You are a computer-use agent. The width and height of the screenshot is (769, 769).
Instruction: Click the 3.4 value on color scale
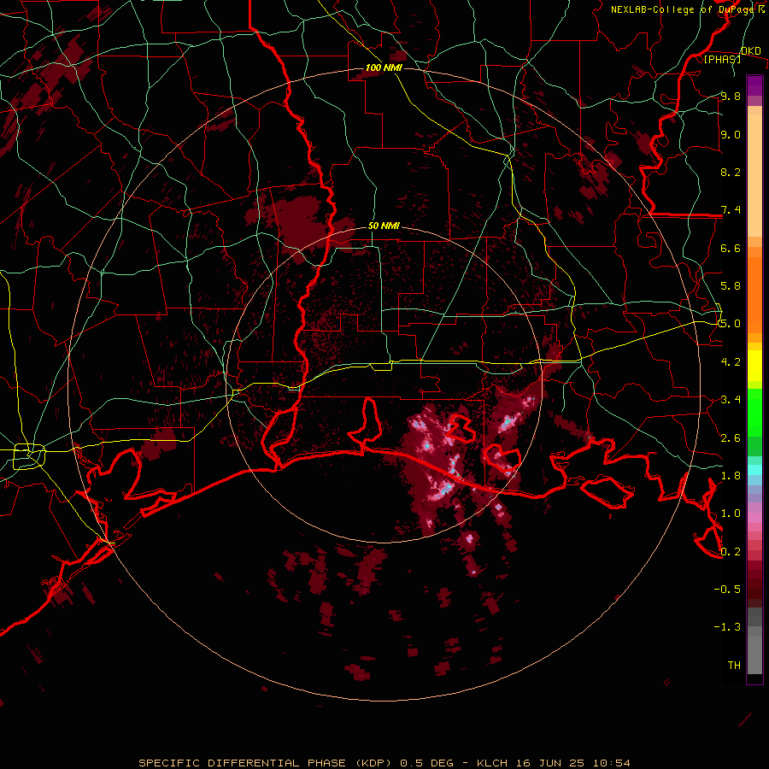click(x=731, y=399)
